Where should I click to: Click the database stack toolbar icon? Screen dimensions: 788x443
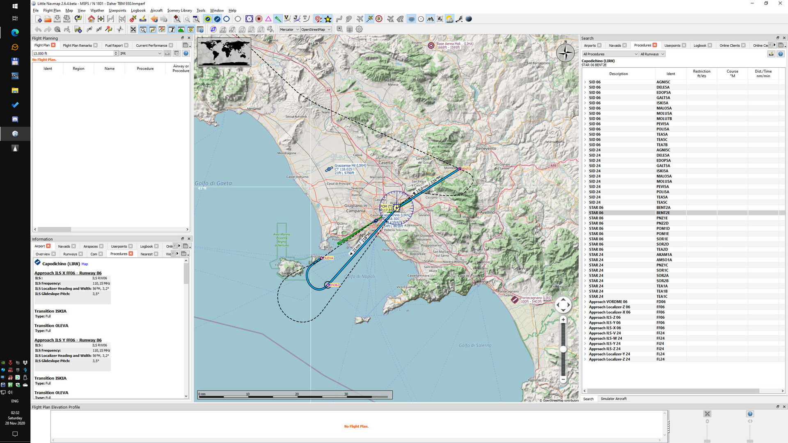(x=350, y=29)
